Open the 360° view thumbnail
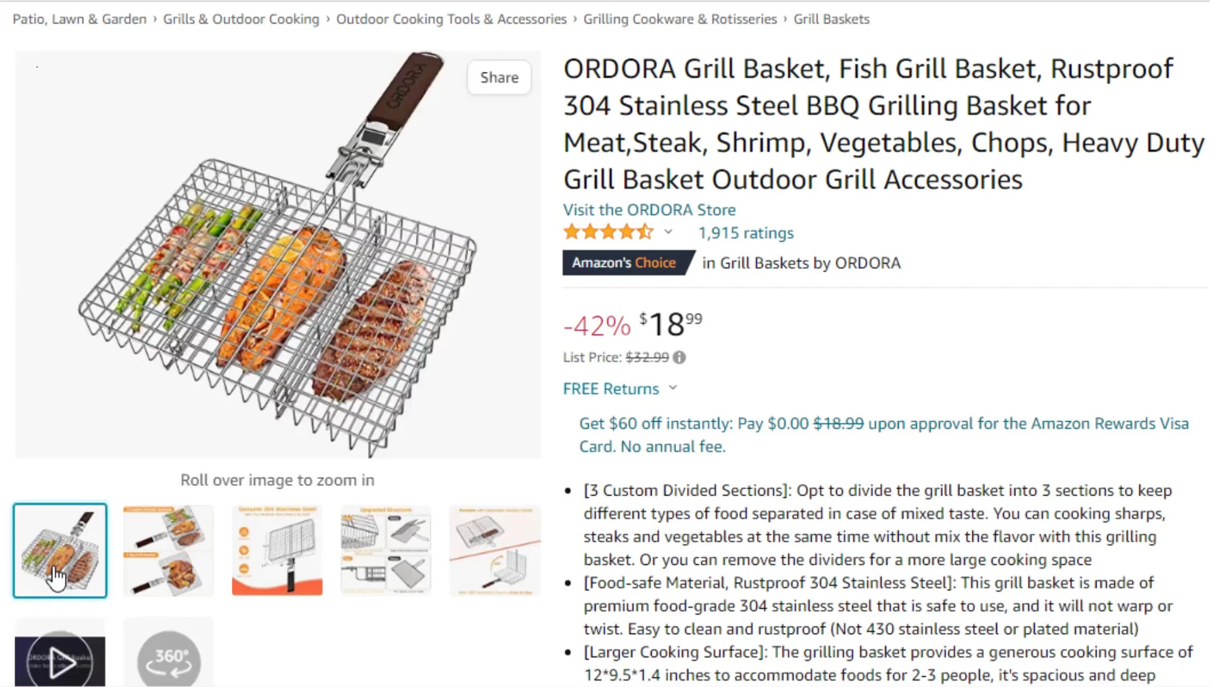 168,653
